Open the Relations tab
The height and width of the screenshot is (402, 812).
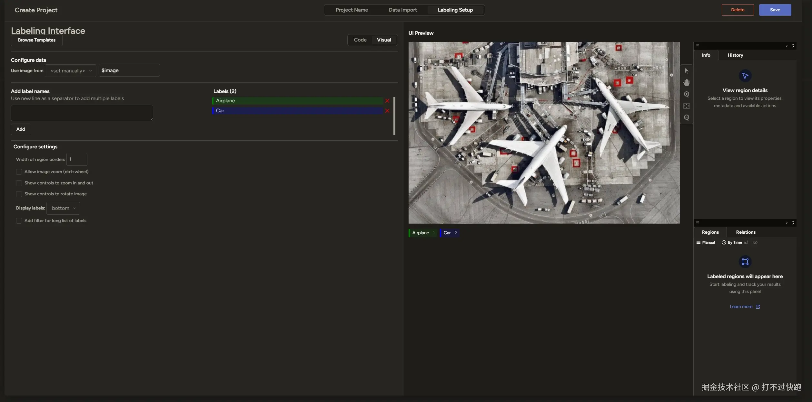(745, 232)
